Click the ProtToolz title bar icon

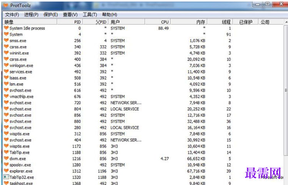coord(6,5)
